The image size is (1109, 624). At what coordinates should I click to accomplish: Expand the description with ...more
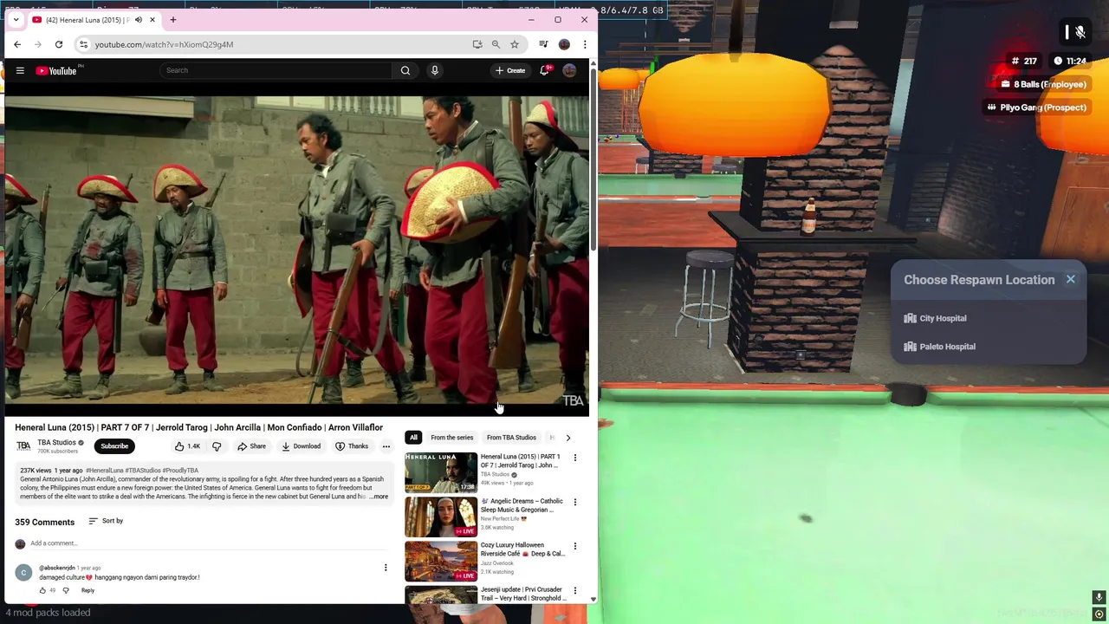[379, 497]
